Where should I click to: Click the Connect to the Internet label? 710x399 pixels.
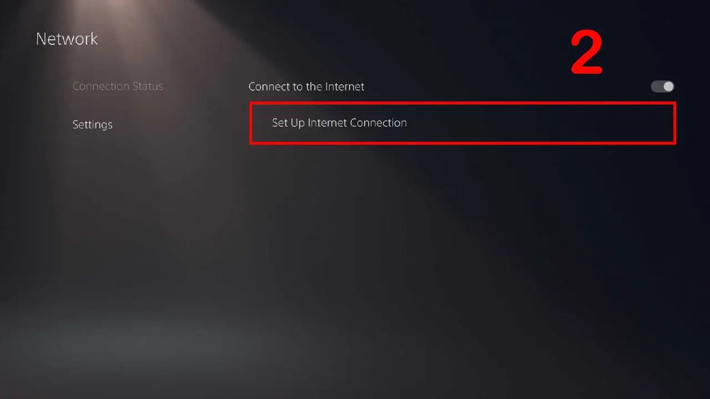(306, 86)
